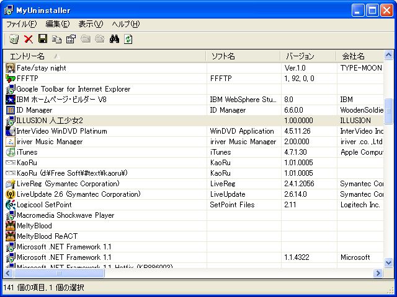Click the iriver Music Manager entry icon
The image size is (397, 297).
pyautogui.click(x=11, y=142)
